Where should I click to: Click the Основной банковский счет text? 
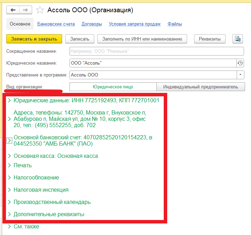[83, 141]
